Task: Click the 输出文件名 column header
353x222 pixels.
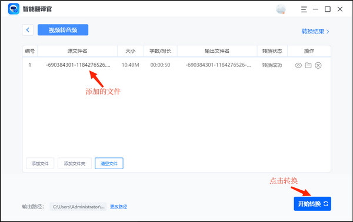Action: [x=217, y=51]
